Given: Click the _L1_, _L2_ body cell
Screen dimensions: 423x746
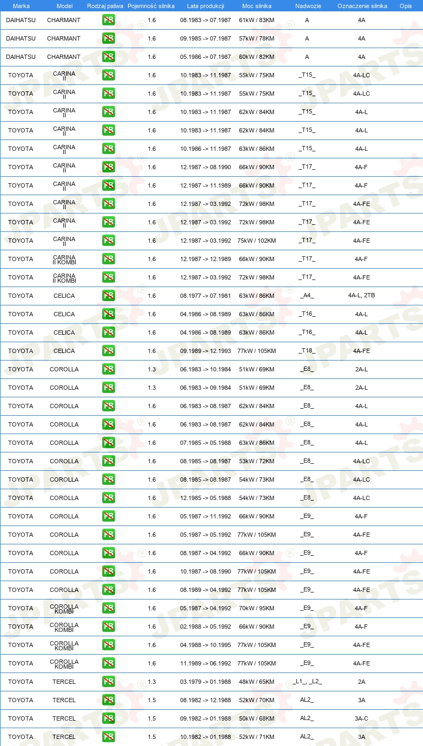Looking at the screenshot, I should (307, 682).
